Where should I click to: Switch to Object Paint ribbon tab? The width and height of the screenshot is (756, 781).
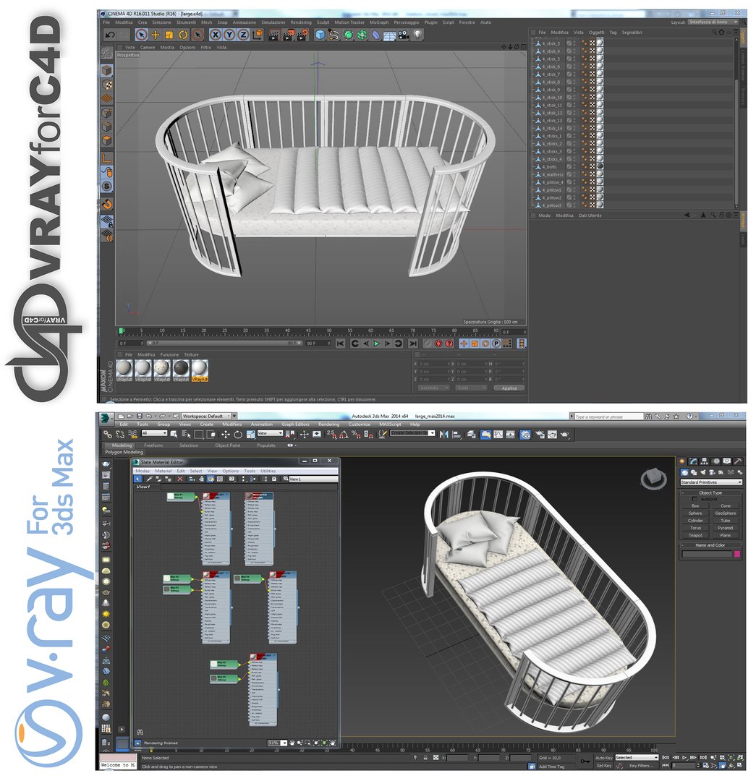pos(228,445)
